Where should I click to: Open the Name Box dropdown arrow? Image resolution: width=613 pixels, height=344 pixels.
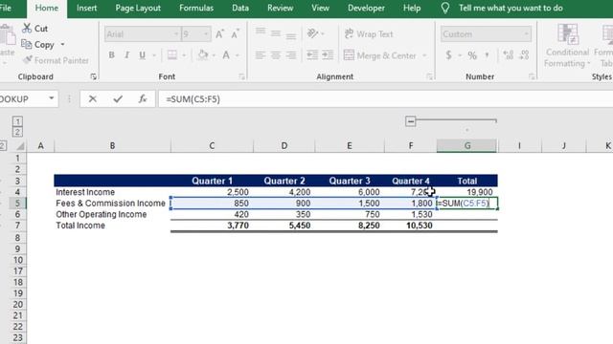(51, 98)
